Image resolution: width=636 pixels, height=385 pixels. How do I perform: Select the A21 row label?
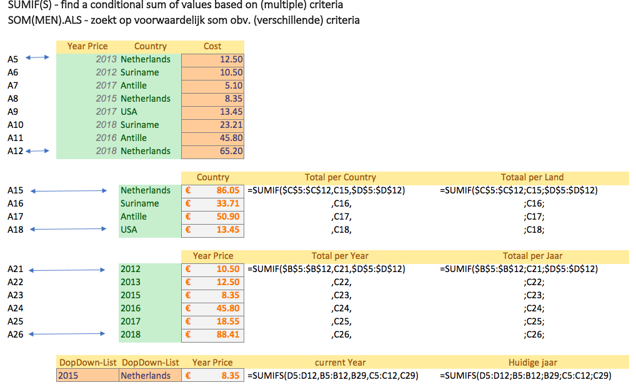[x=15, y=269]
